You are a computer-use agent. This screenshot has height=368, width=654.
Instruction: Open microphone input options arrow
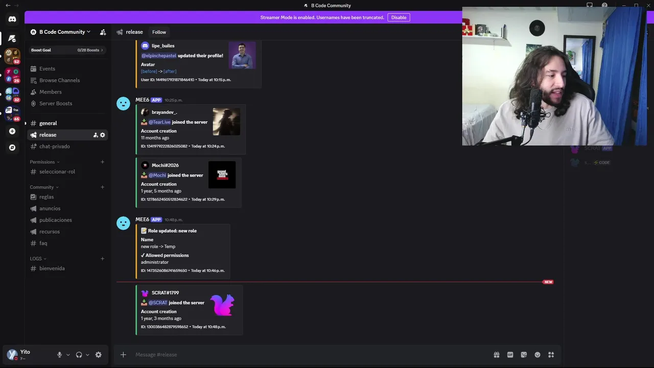(x=68, y=355)
